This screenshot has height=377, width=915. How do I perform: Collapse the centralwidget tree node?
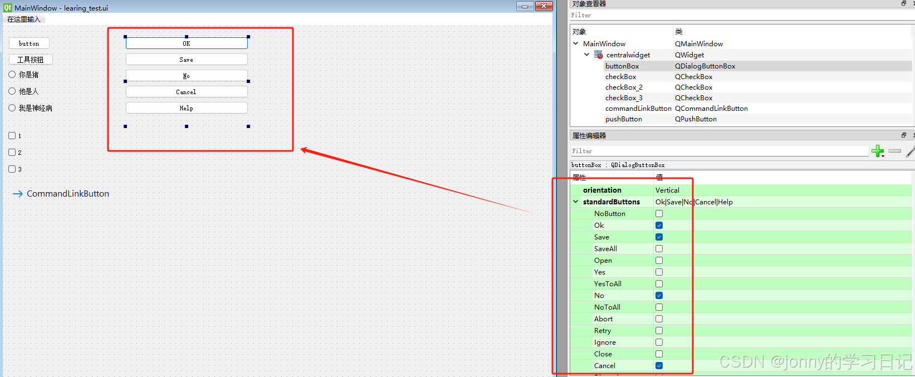coord(586,54)
